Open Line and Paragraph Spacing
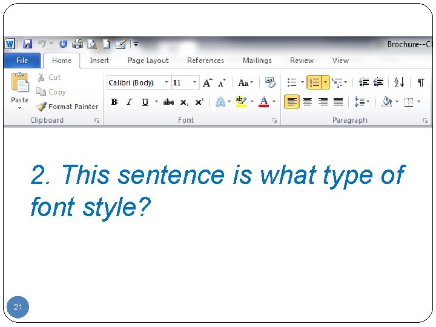The width and height of the screenshot is (436, 327). coord(362,102)
